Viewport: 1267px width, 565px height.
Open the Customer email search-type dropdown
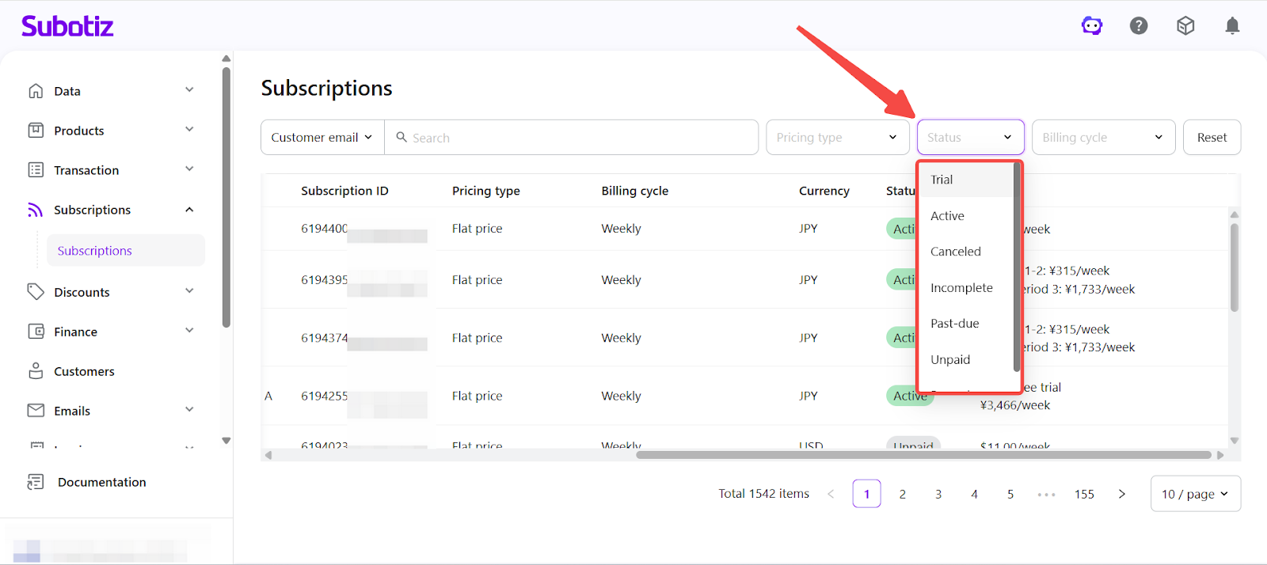click(x=322, y=138)
